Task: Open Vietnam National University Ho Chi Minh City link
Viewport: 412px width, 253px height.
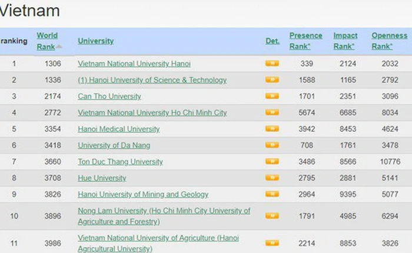Action: 152,113
